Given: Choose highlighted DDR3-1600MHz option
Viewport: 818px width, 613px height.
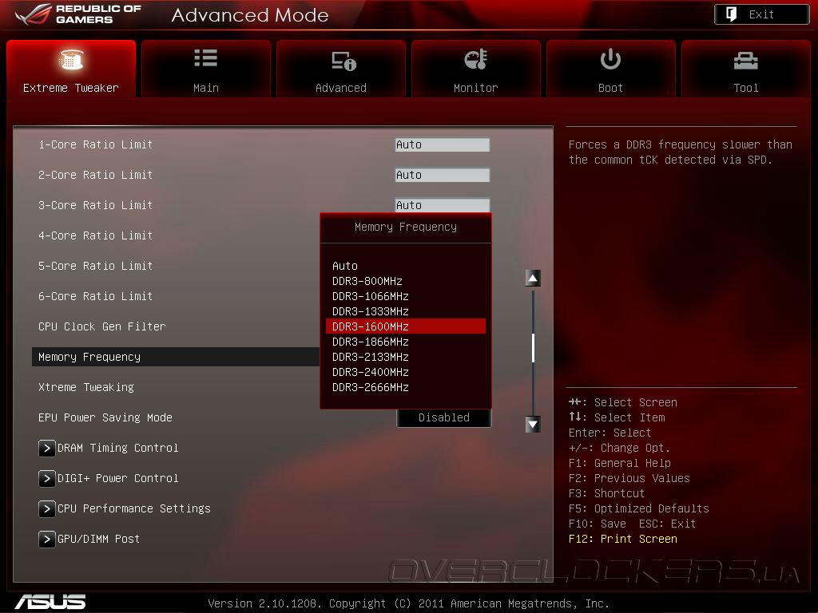Looking at the screenshot, I should click(x=405, y=326).
